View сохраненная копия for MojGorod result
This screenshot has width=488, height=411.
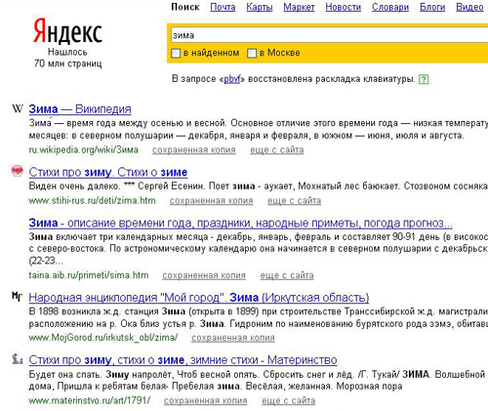coord(233,338)
